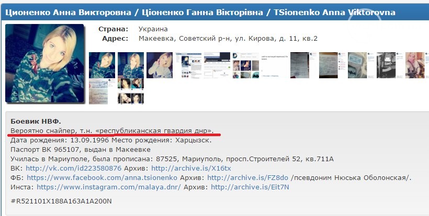This screenshot has width=429, height=216.
Task: Open the second camouflage jacket thumbnail
Action: [x=131, y=65]
